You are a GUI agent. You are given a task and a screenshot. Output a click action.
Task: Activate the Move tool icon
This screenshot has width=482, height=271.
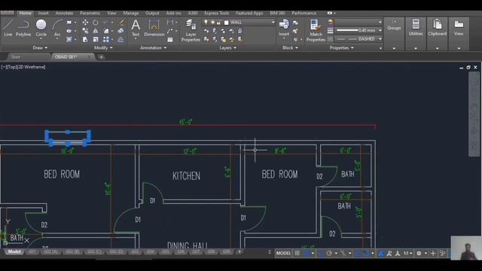[x=85, y=23]
